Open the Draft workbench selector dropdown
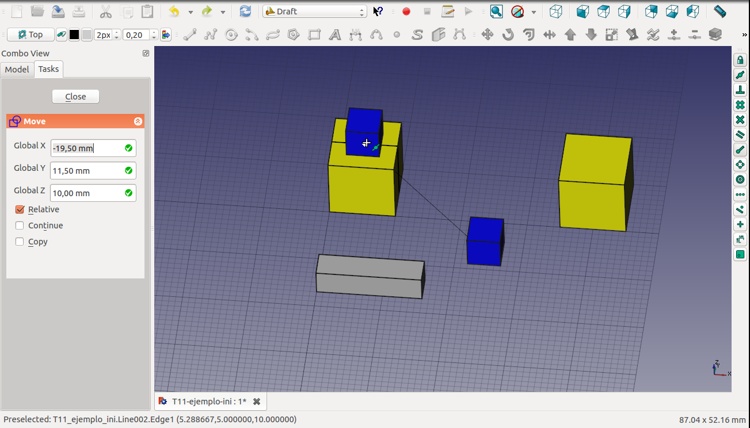Screen dimensions: 750x428 (x=314, y=12)
